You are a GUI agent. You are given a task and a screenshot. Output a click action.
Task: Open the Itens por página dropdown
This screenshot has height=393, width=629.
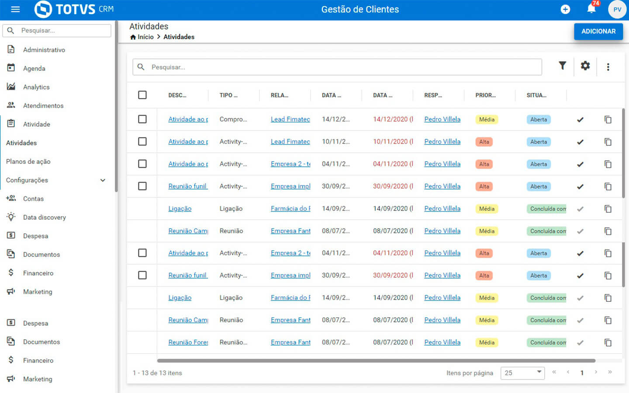pos(522,373)
